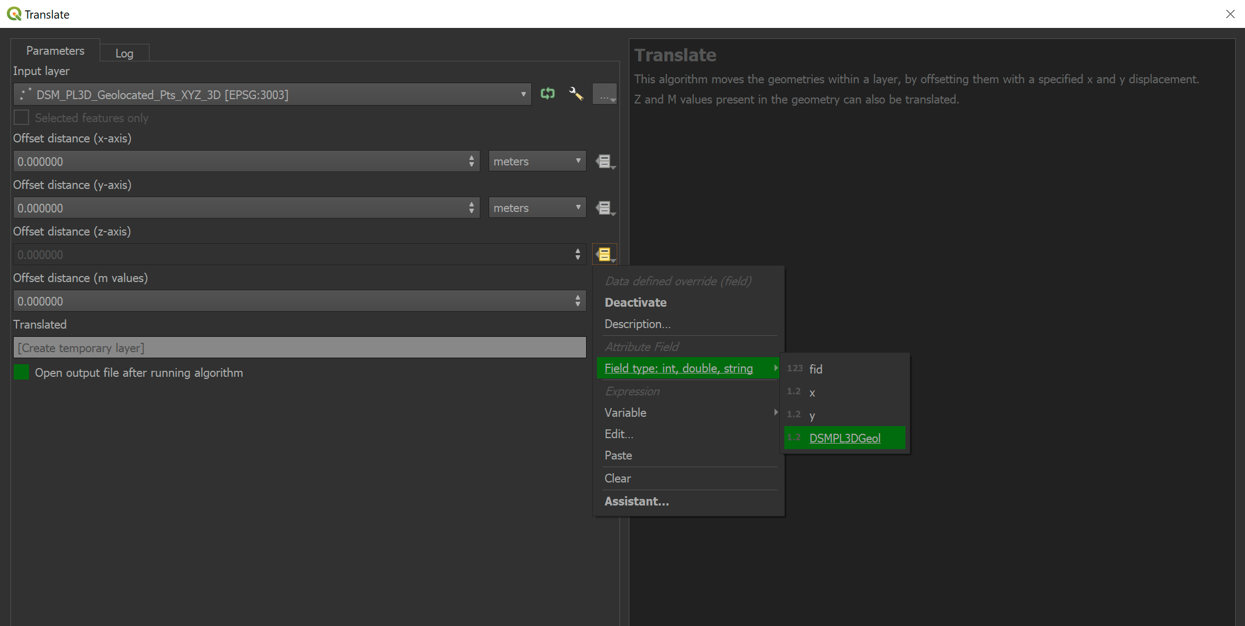This screenshot has height=626, width=1245.
Task: Click the Log tab
Action: [x=123, y=53]
